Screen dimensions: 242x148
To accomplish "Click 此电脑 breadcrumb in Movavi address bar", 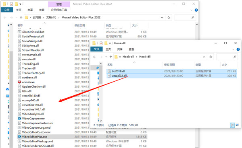I will coord(37,17).
